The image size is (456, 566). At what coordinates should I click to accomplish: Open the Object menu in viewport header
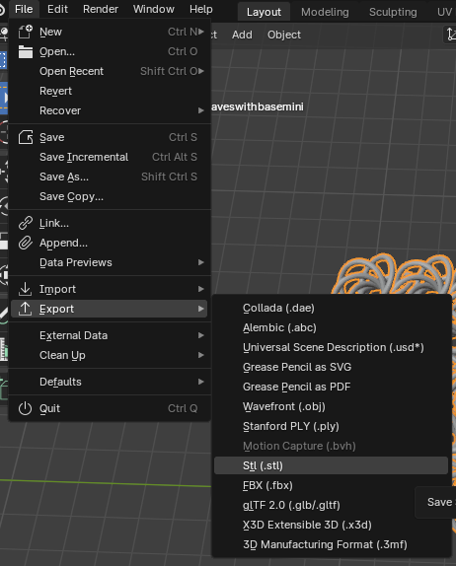pyautogui.click(x=284, y=35)
